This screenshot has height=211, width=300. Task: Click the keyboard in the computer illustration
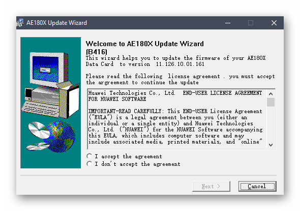(x=41, y=109)
